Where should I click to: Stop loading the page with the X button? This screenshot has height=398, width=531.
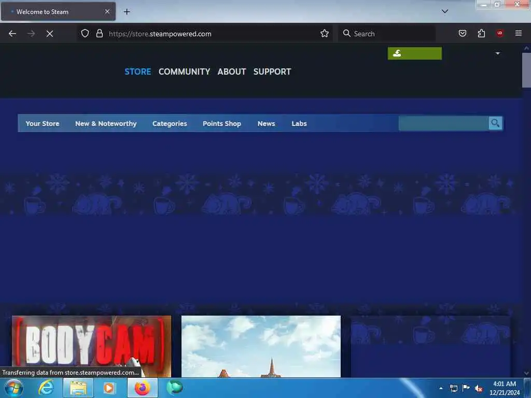(x=50, y=34)
